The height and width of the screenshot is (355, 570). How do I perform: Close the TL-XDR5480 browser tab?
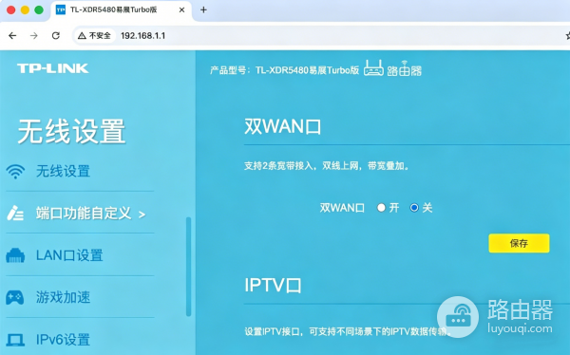pyautogui.click(x=181, y=9)
